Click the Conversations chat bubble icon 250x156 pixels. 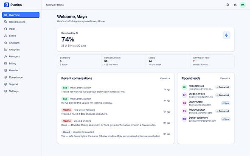click(x=6, y=22)
